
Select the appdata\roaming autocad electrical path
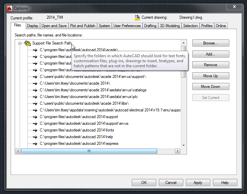pos(110,110)
